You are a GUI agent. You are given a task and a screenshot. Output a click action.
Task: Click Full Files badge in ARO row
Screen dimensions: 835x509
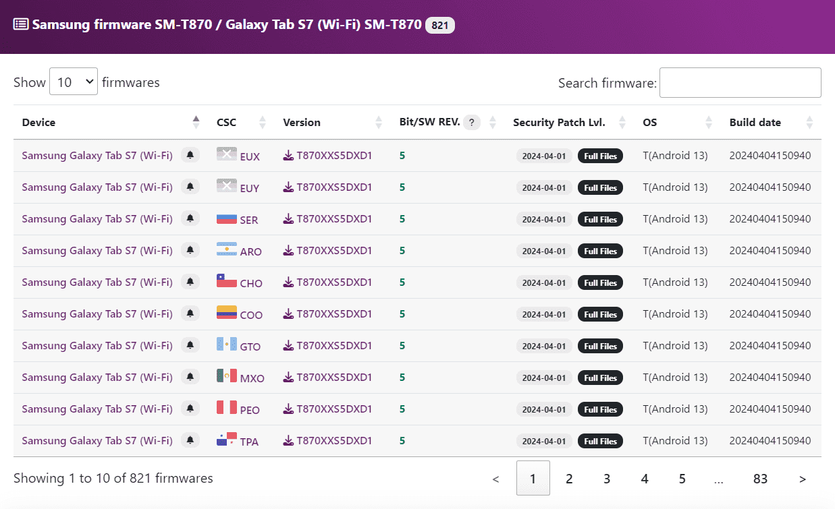(x=600, y=251)
